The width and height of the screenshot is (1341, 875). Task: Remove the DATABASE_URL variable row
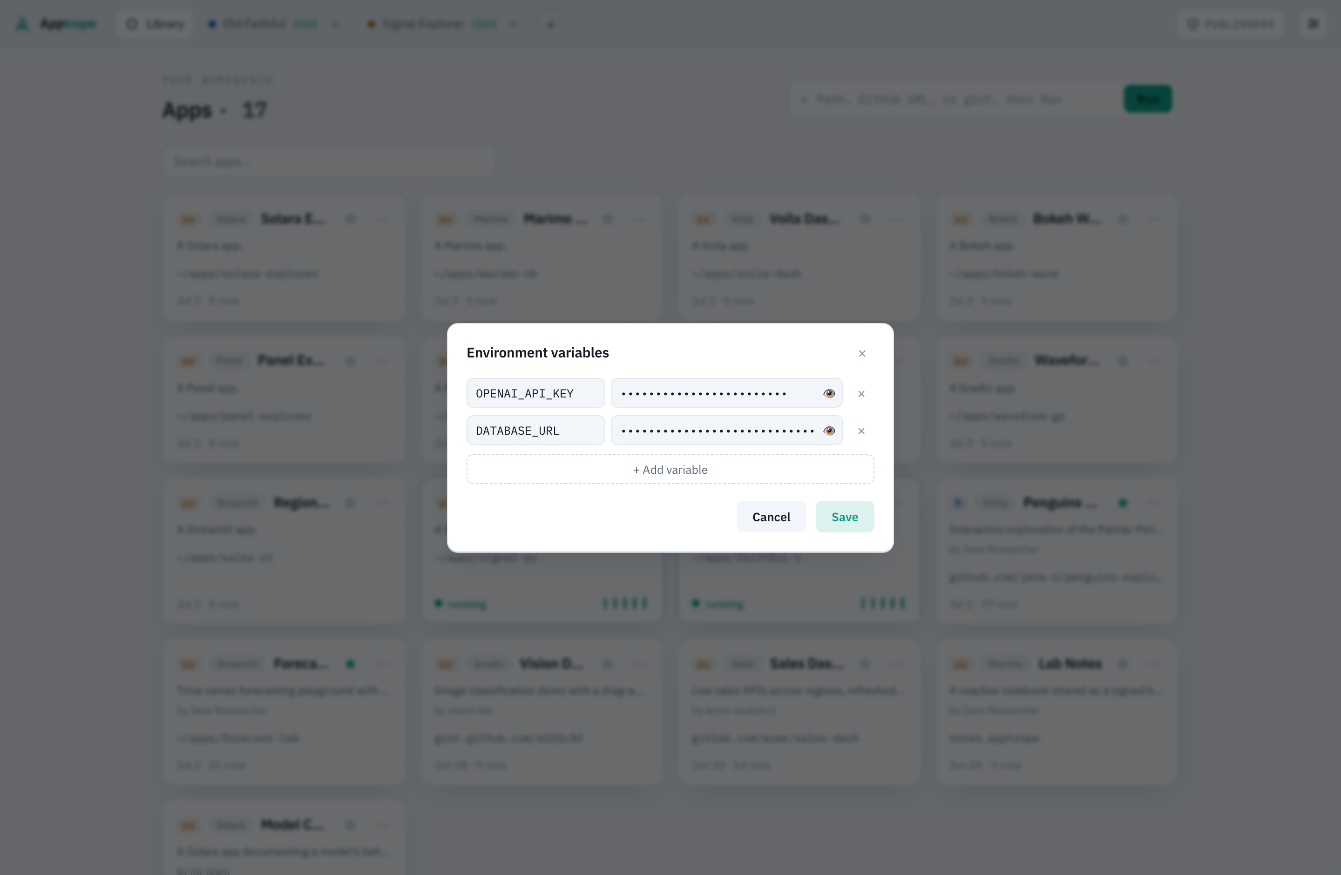tap(861, 431)
